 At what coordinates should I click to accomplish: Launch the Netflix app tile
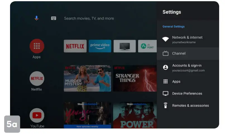pyautogui.click(x=75, y=46)
